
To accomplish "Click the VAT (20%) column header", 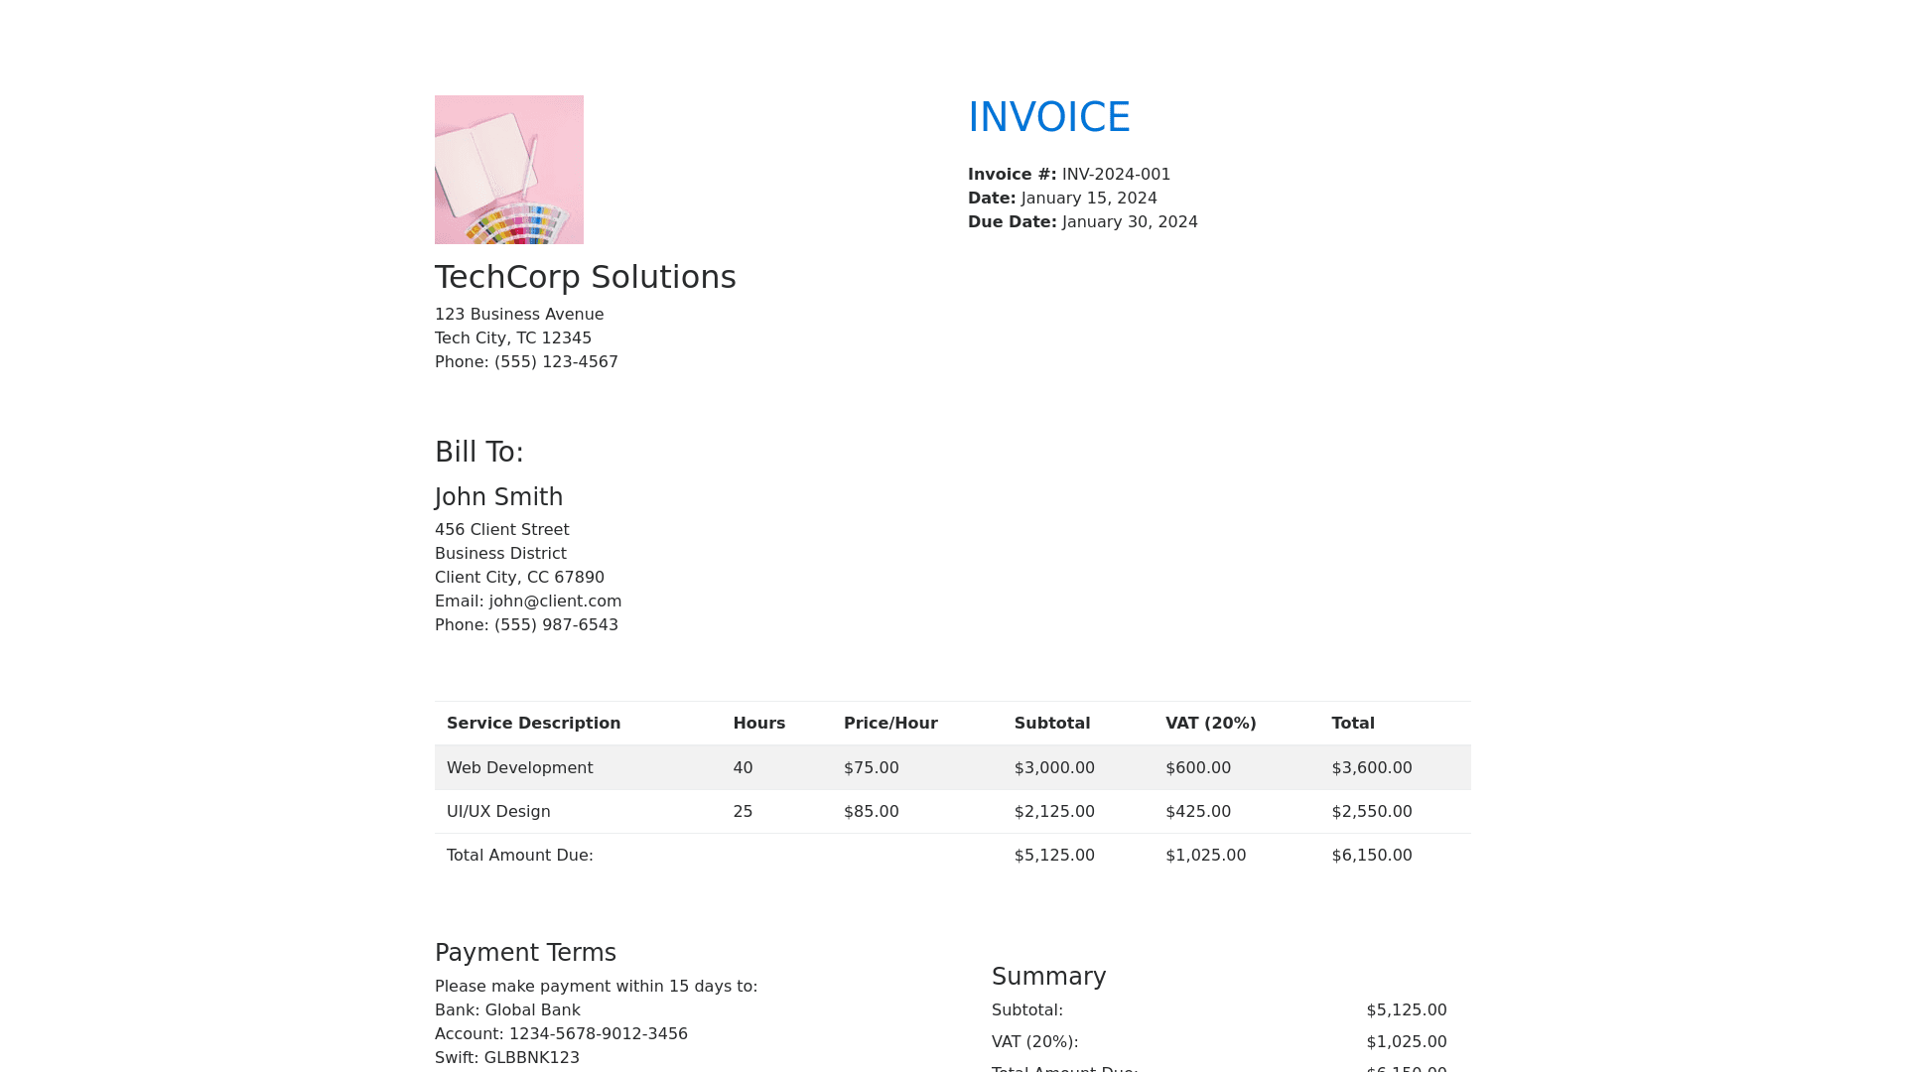I will click(1210, 724).
